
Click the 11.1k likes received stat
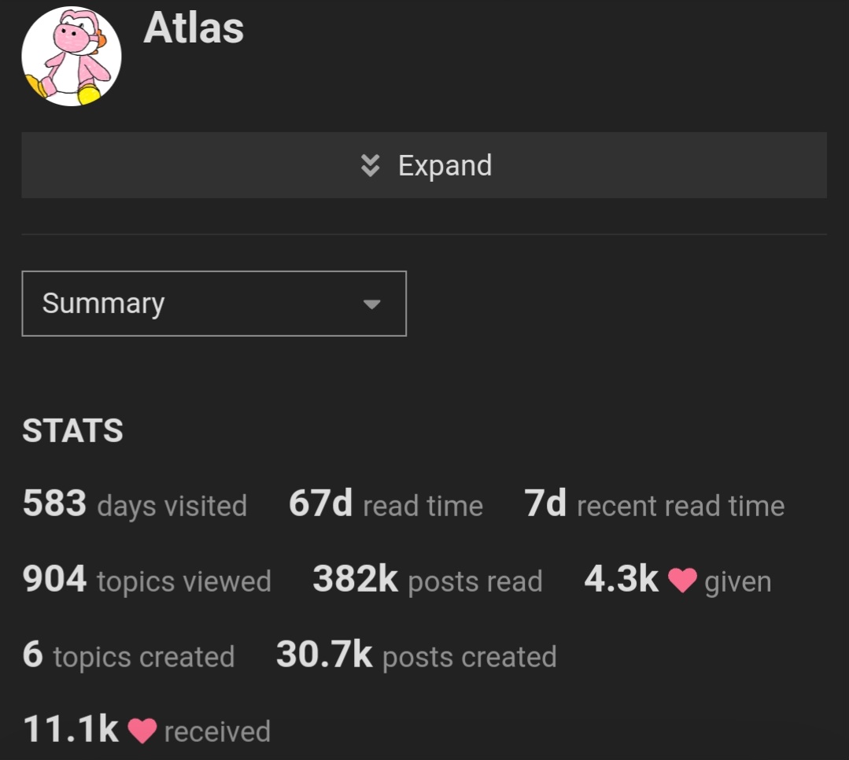coord(146,730)
